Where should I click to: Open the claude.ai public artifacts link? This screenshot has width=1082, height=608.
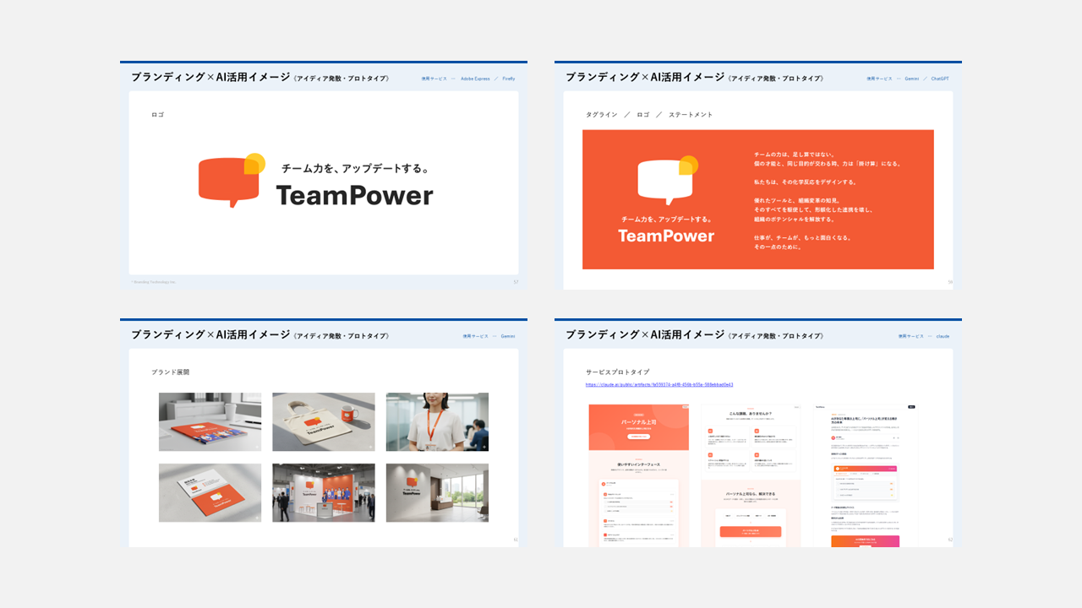[659, 384]
